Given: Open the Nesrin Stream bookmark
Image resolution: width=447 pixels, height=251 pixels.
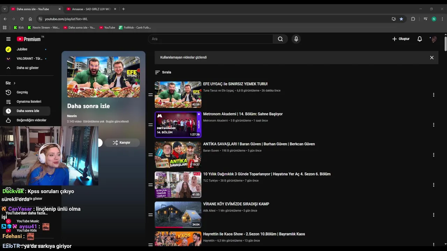Looking at the screenshot, I should [44, 28].
